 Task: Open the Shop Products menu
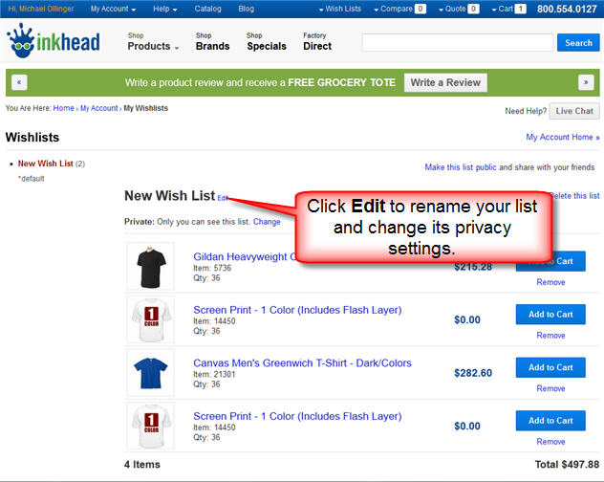click(153, 42)
